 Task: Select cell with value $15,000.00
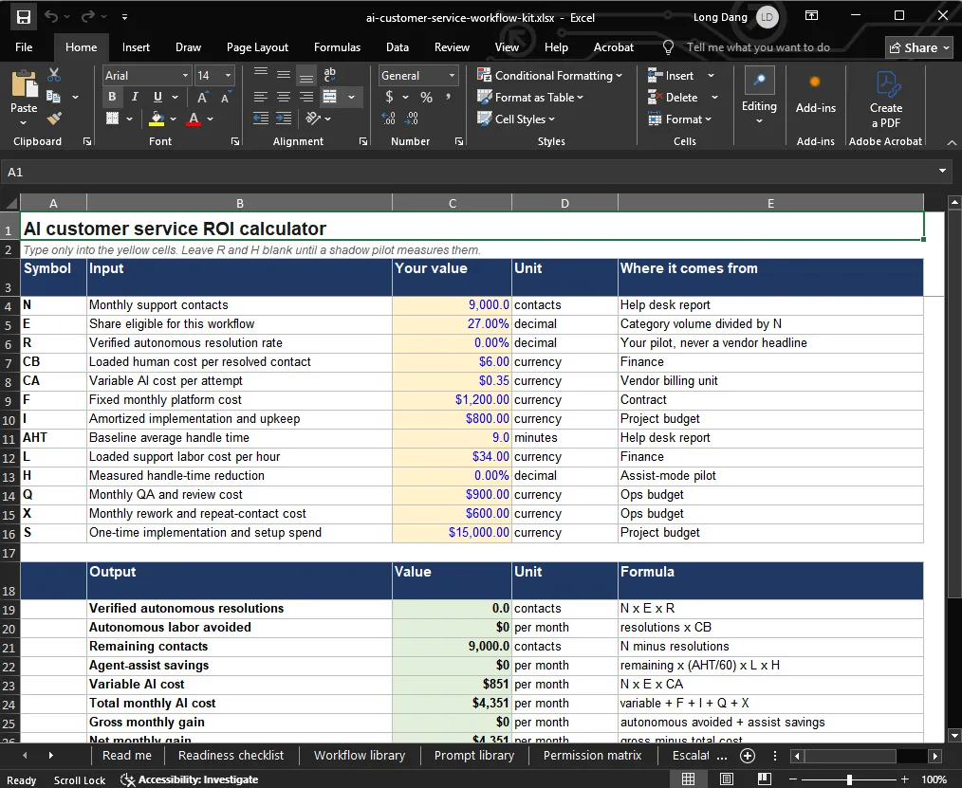(452, 532)
